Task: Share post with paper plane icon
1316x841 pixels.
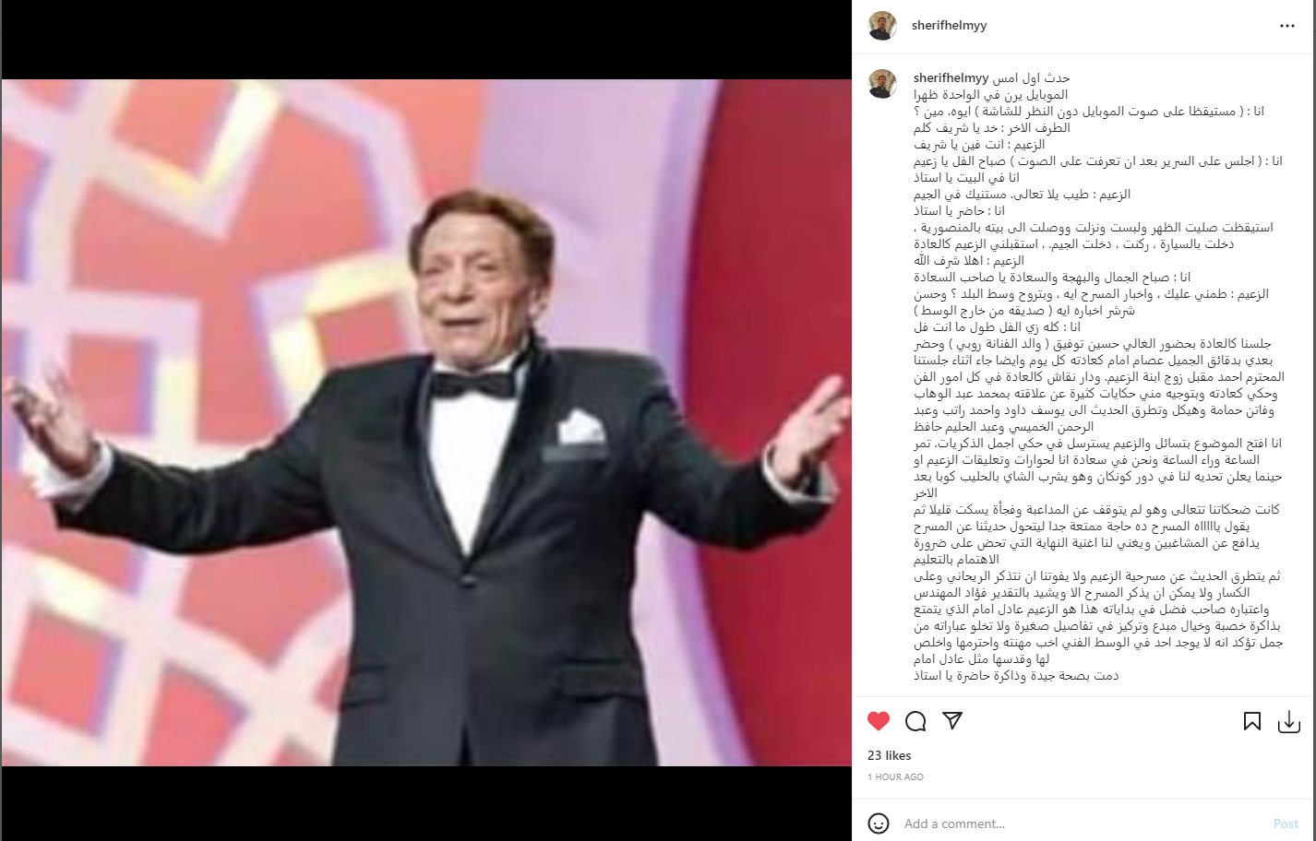Action: pyautogui.click(x=952, y=720)
